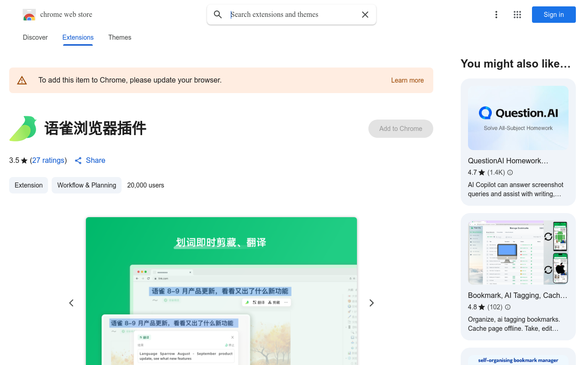This screenshot has height=365, width=585.
Task: Click the Organize, ai tagging bookmarks description
Action: [514, 324]
